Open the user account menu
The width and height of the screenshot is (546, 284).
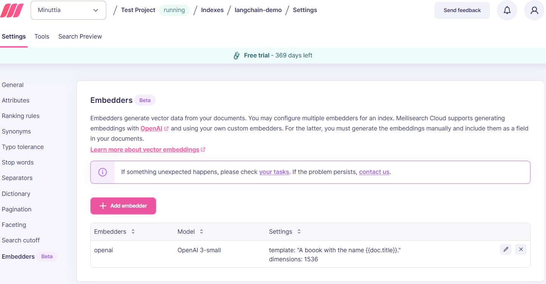click(x=534, y=10)
